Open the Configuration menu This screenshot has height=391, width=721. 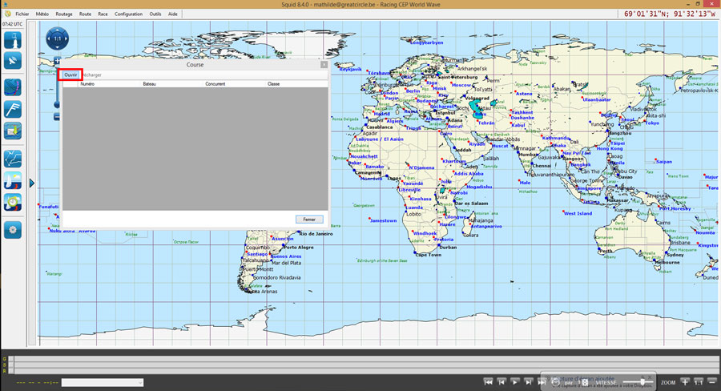point(128,14)
